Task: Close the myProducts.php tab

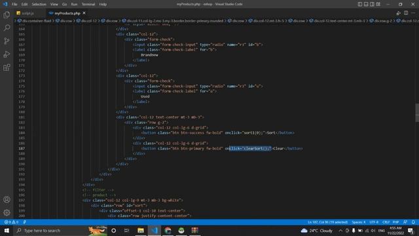Action: coord(84,13)
